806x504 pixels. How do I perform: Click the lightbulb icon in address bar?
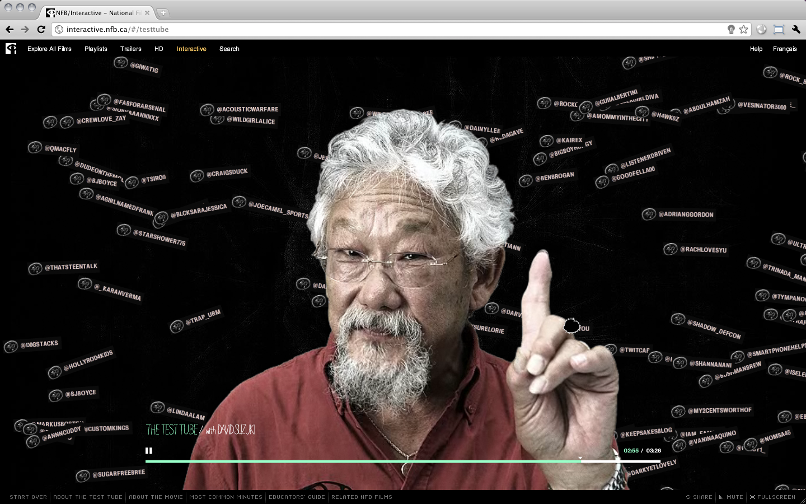pos(731,29)
